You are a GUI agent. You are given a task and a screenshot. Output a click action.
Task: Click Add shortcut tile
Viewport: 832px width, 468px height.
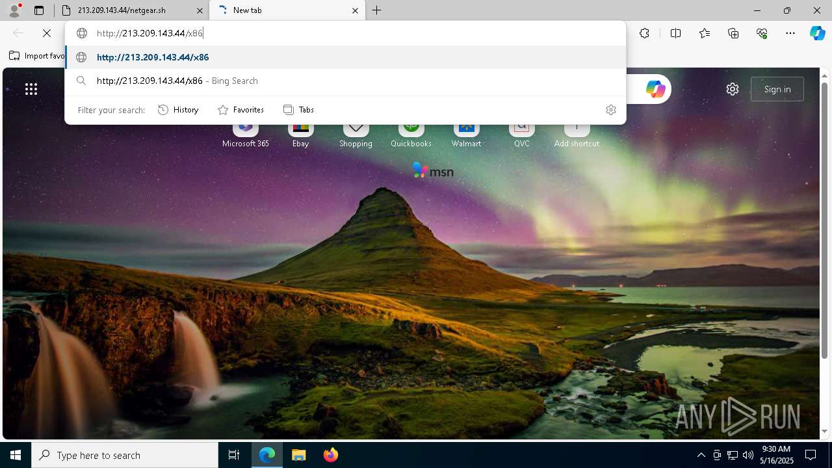click(577, 136)
